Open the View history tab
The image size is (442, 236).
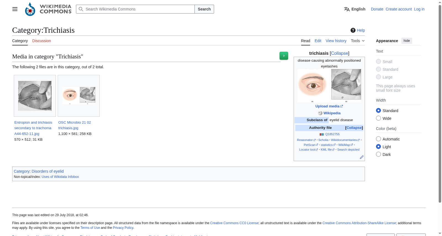pyautogui.click(x=336, y=41)
